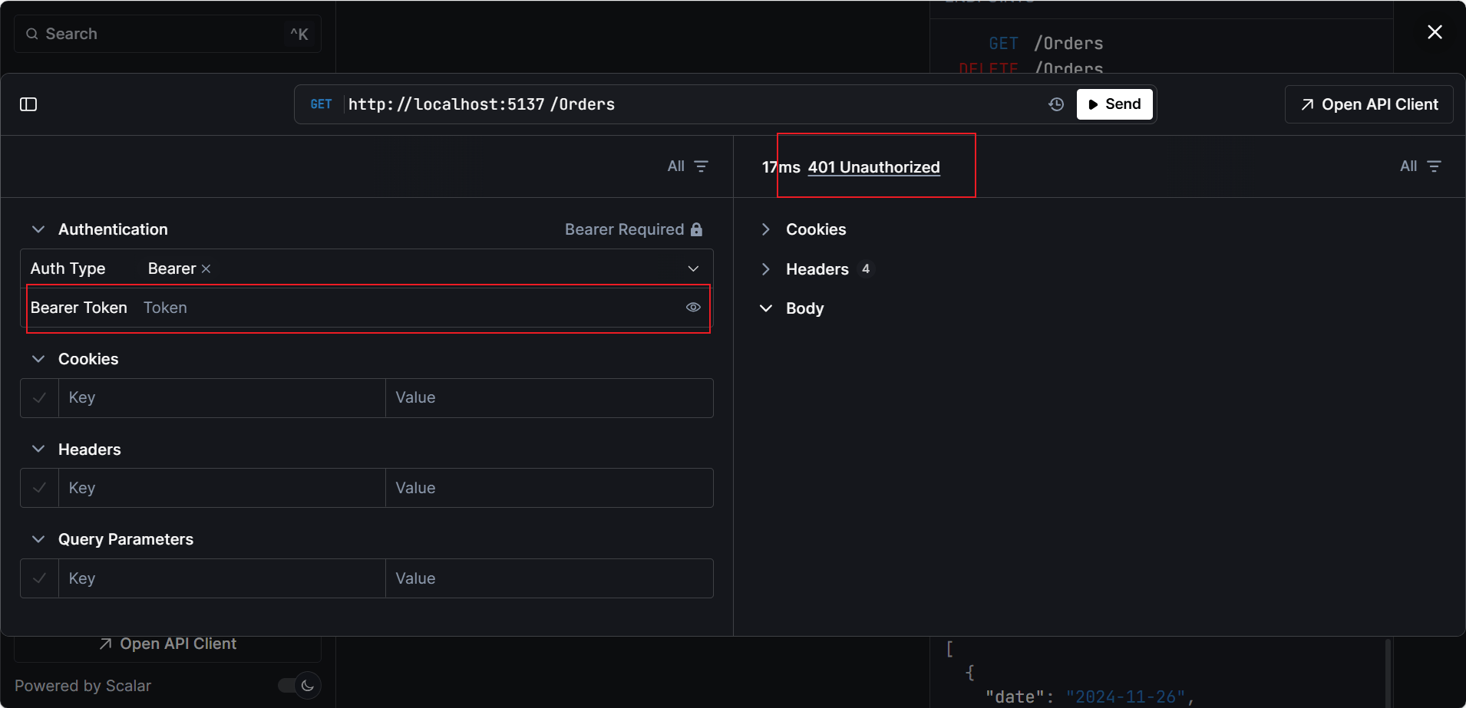Close the API client modal

click(1434, 32)
